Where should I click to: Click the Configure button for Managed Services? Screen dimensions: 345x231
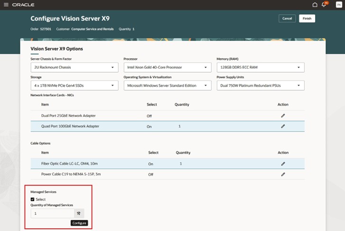[x=79, y=223]
